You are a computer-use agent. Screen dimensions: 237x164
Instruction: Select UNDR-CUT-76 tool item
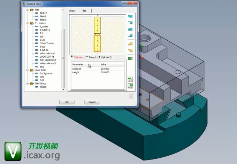(x=47, y=57)
